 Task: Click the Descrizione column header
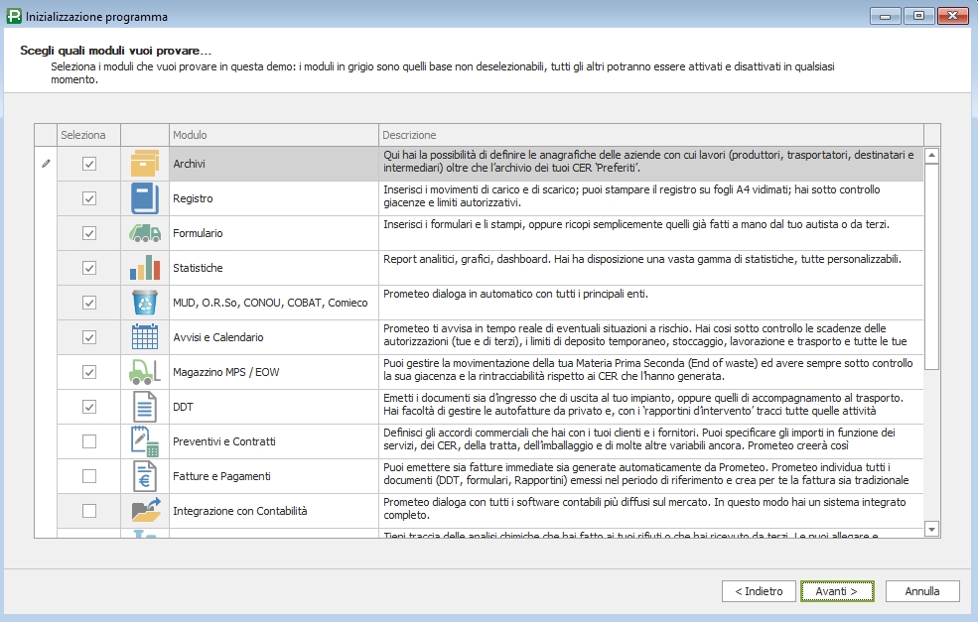(x=650, y=135)
